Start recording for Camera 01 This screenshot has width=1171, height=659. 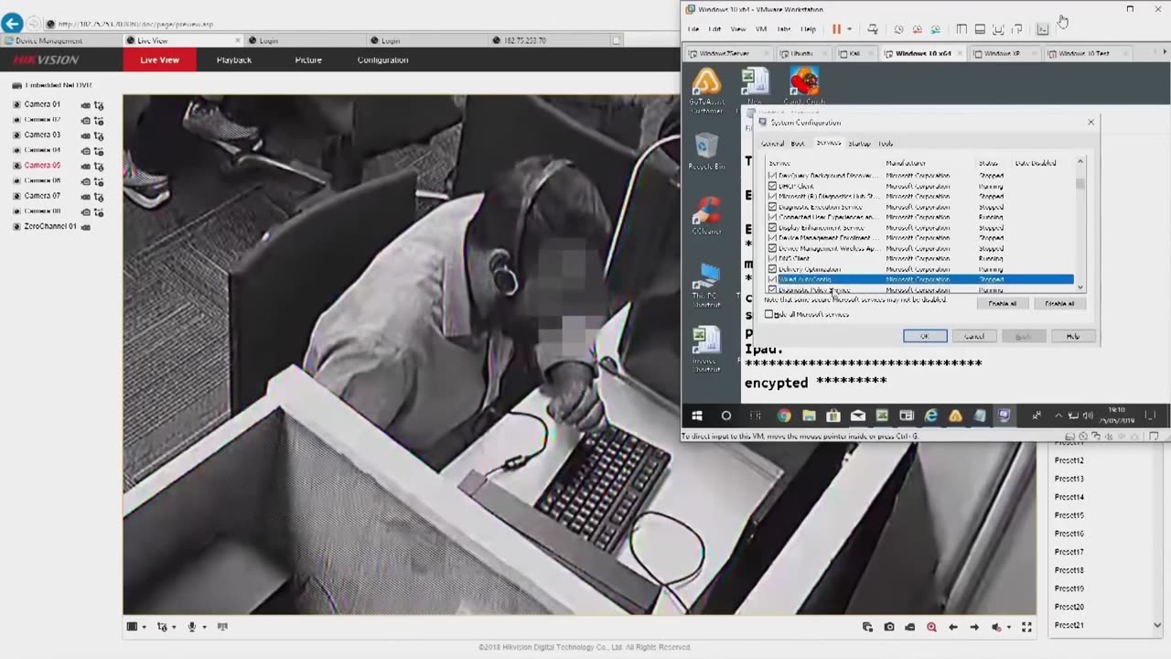point(85,105)
